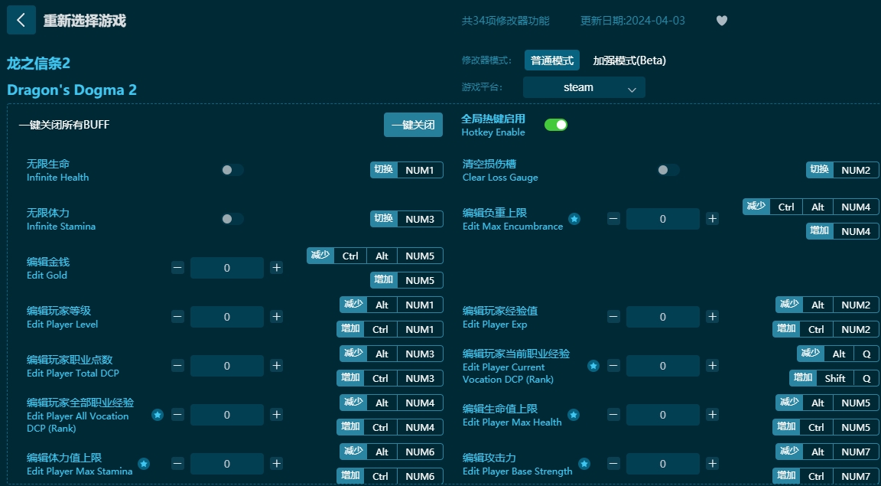
Task: Select 普通模式 mode tab
Action: point(551,60)
